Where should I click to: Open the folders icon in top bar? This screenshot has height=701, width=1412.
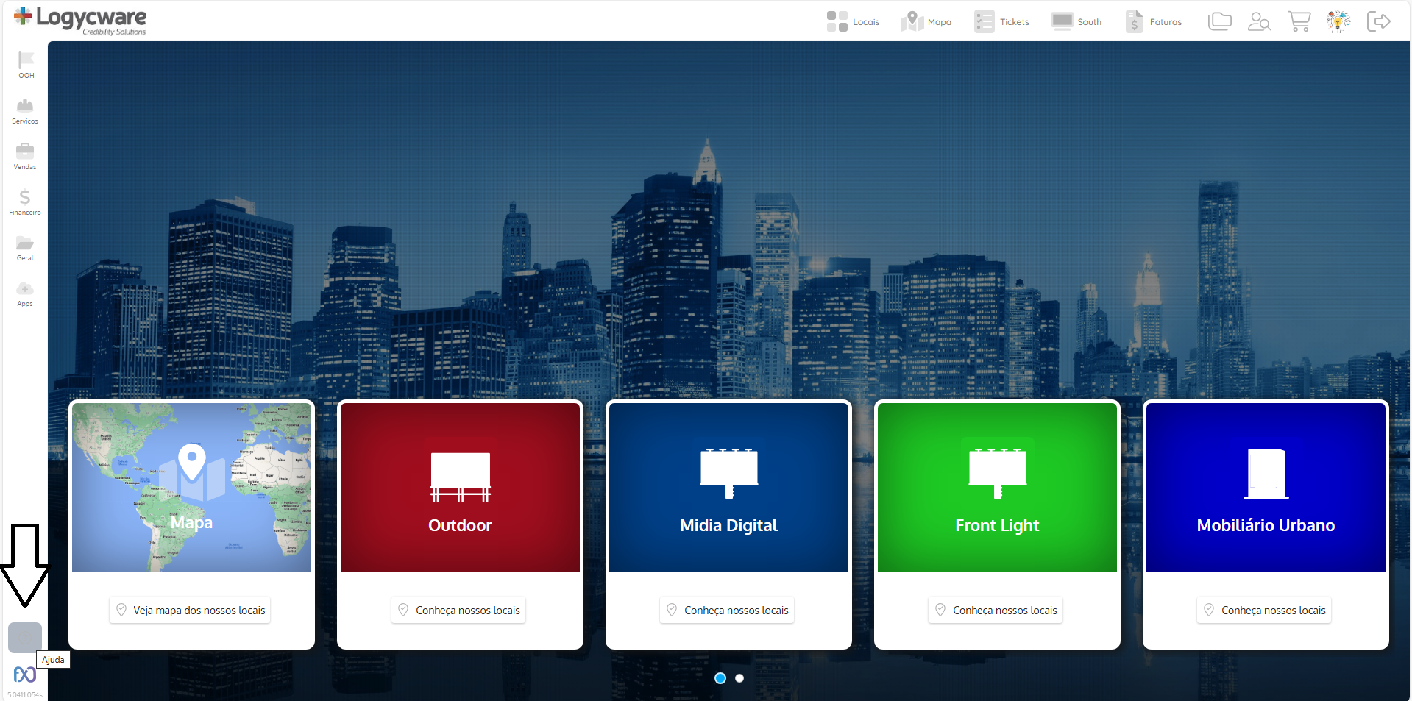coord(1219,21)
